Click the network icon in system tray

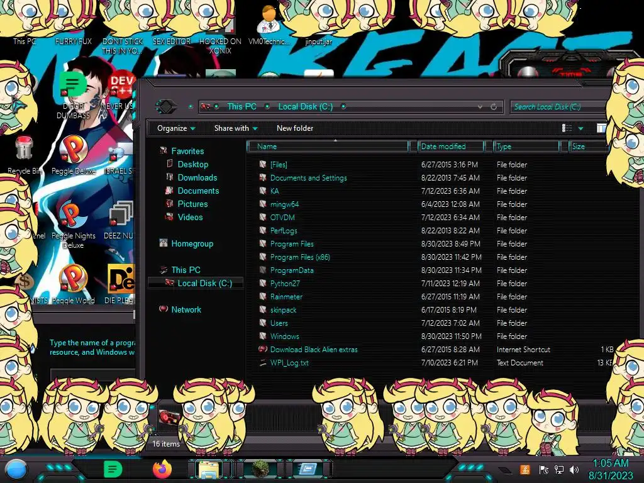click(559, 469)
